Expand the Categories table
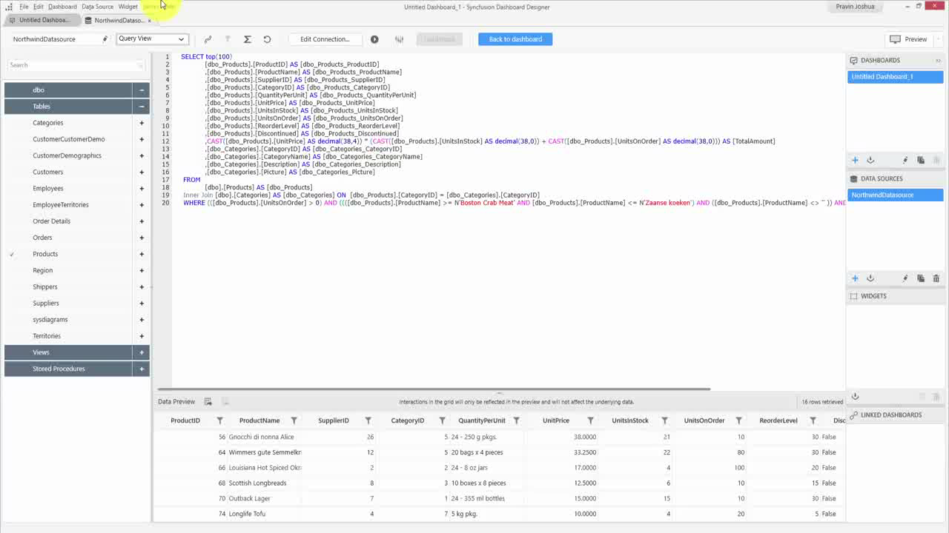This screenshot has width=949, height=533. click(x=142, y=123)
